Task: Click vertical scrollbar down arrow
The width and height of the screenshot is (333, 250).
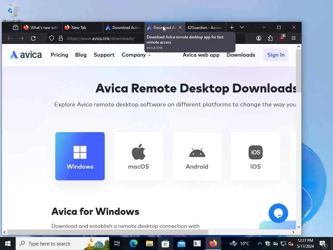Action: pos(299,227)
